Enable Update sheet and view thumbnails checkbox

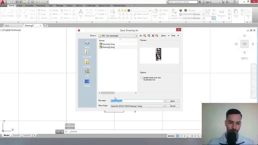coord(141,78)
